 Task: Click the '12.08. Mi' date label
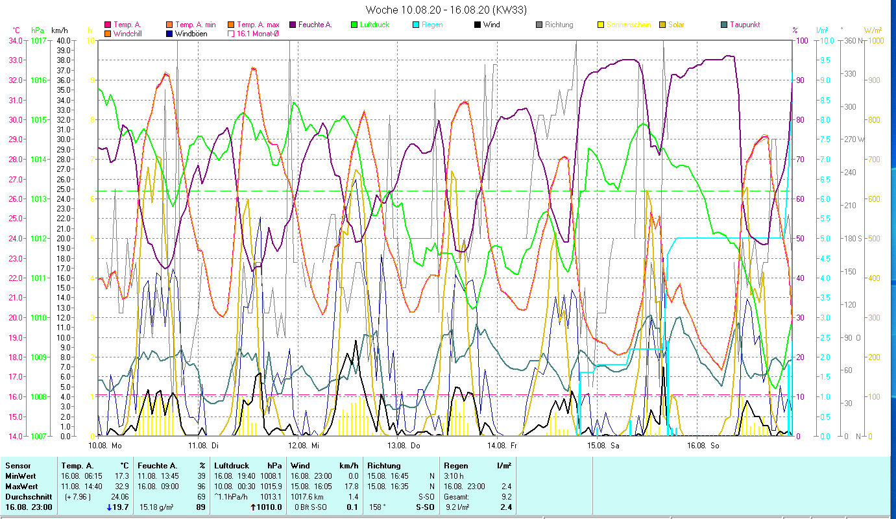coord(304,446)
